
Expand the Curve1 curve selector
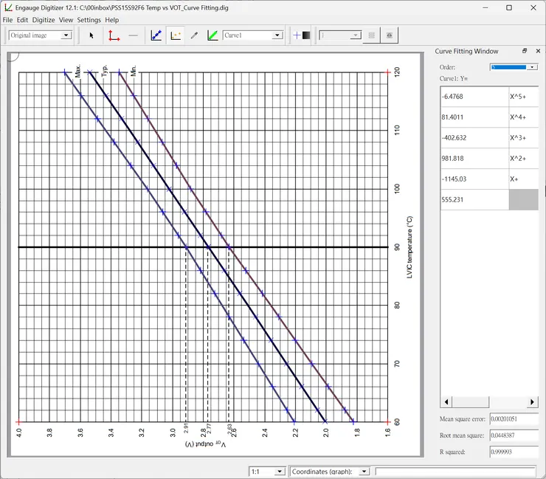[253, 35]
